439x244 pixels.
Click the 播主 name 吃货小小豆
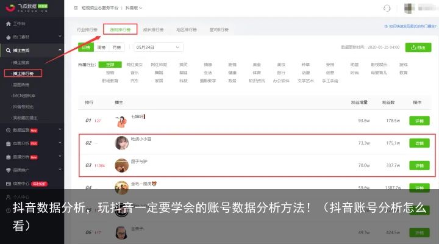[141, 139]
